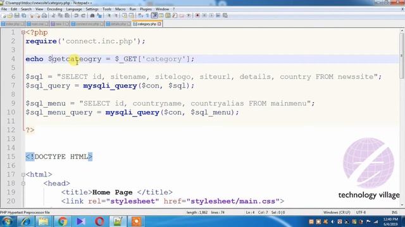Switch to the details.php tab
This screenshot has width=405, height=227.
[x=118, y=24]
